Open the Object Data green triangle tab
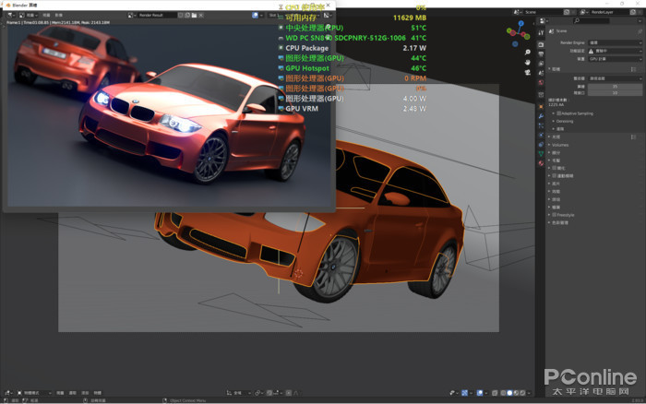Image resolution: width=646 pixels, height=404 pixels. 541,154
